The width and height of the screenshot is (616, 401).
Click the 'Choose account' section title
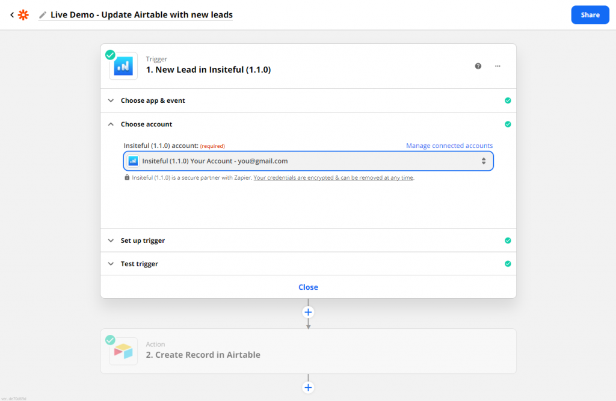(x=146, y=124)
